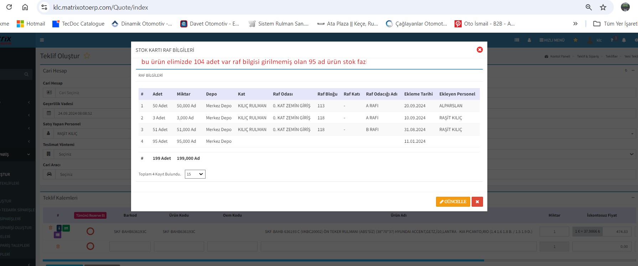Bookmark this page with the star
The width and height of the screenshot is (638, 266).
pos(603,7)
